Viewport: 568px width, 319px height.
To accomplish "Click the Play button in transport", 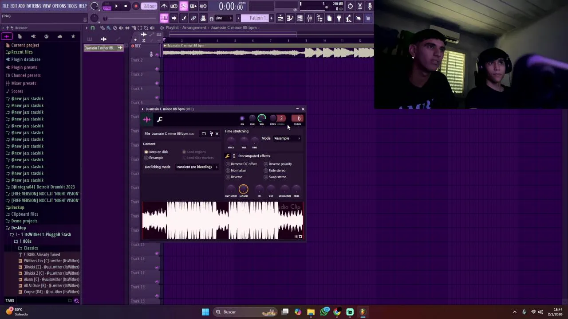I will pyautogui.click(x=116, y=6).
